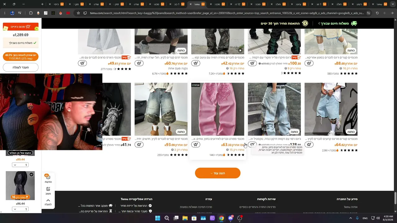Image resolution: width=397 pixels, height=223 pixels.
Task: Switch to the זמין tab
Action: coord(117,4)
